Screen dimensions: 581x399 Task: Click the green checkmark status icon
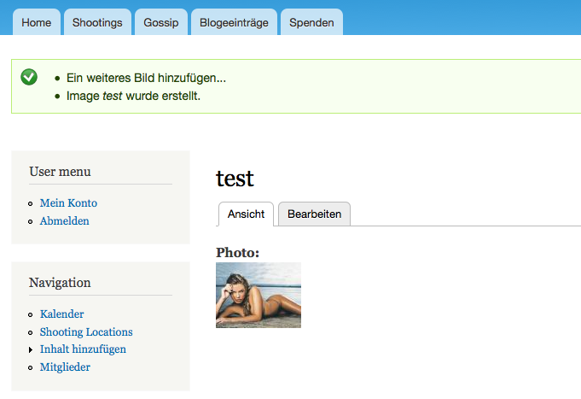pos(29,77)
